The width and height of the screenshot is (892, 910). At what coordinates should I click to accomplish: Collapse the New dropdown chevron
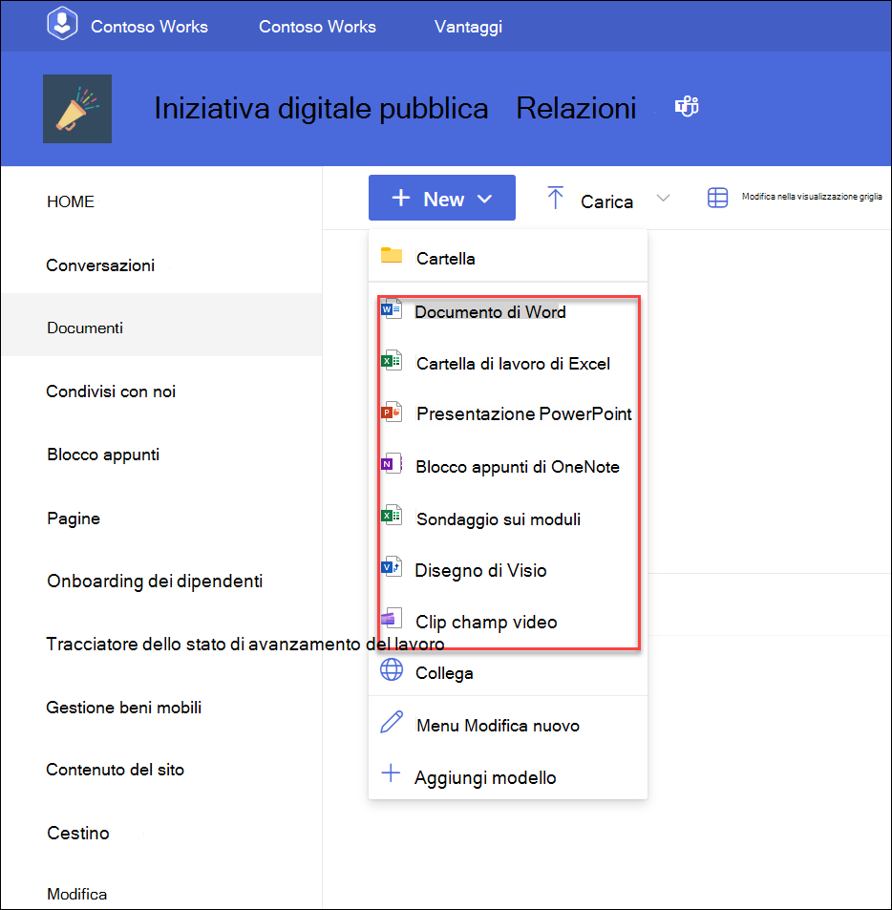[484, 199]
